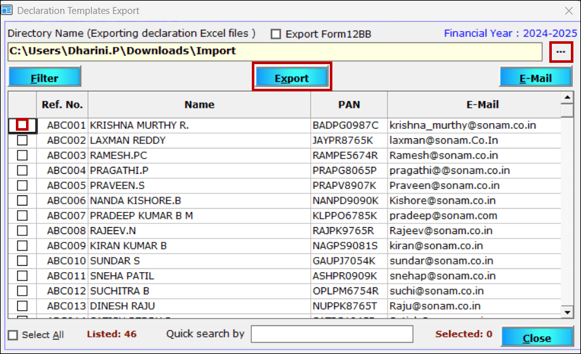This screenshot has width=581, height=354.
Task: Select the checkbox for ABC003 RAMESH.PC
Action: [22, 155]
